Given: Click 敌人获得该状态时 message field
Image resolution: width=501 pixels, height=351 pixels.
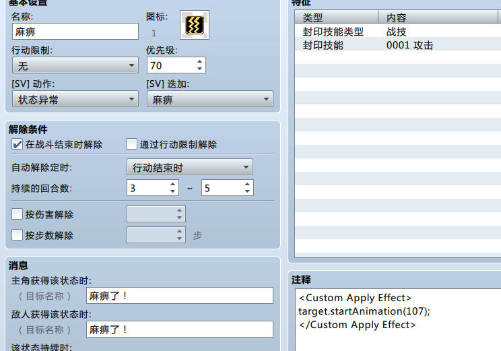Looking at the screenshot, I should coord(180,329).
